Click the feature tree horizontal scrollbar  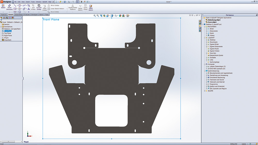point(11,141)
